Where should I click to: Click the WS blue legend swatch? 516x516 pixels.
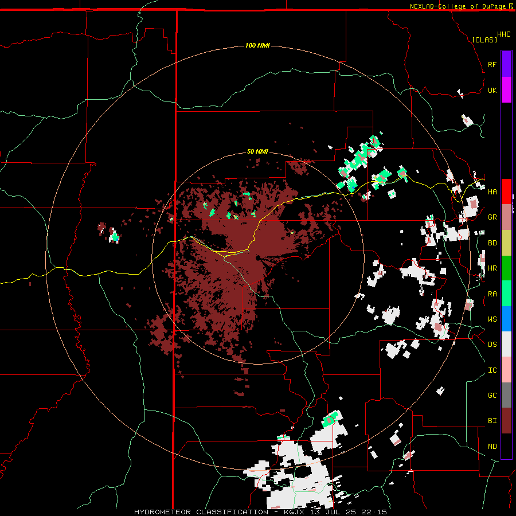(x=506, y=319)
